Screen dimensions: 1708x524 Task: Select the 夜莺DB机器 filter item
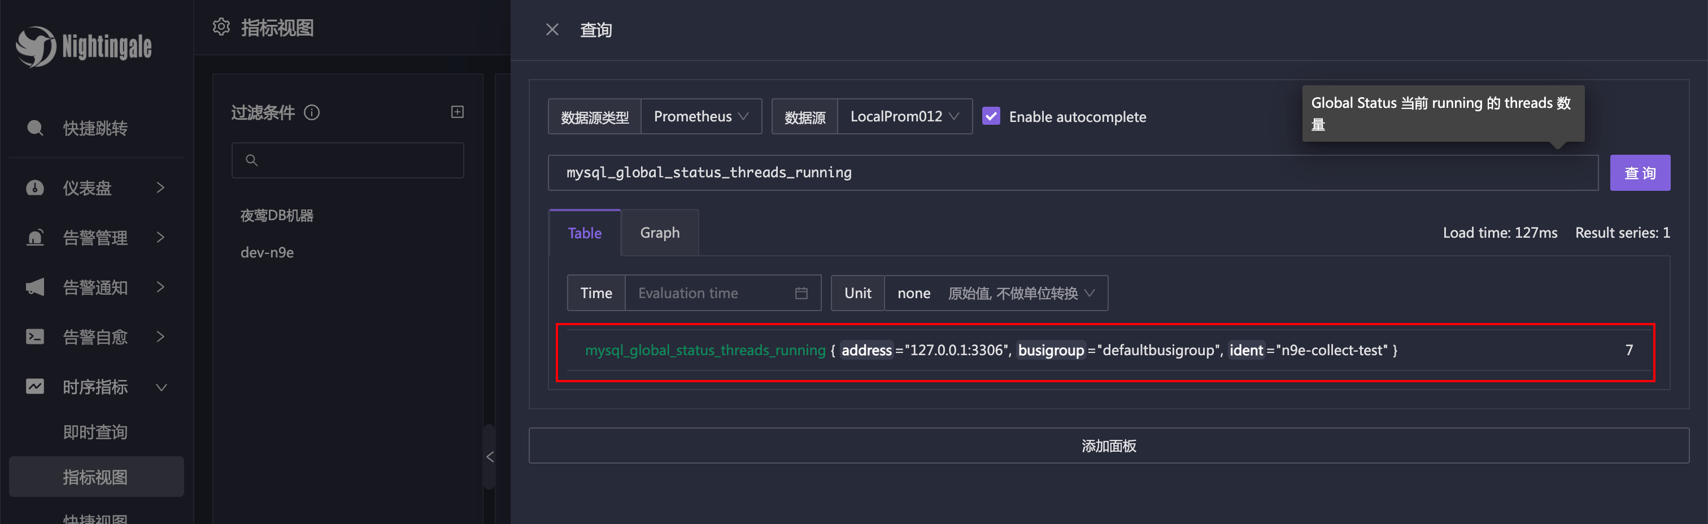277,214
